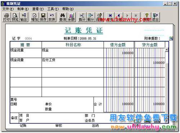Select first row 现金流量 summary cell

[26, 53]
